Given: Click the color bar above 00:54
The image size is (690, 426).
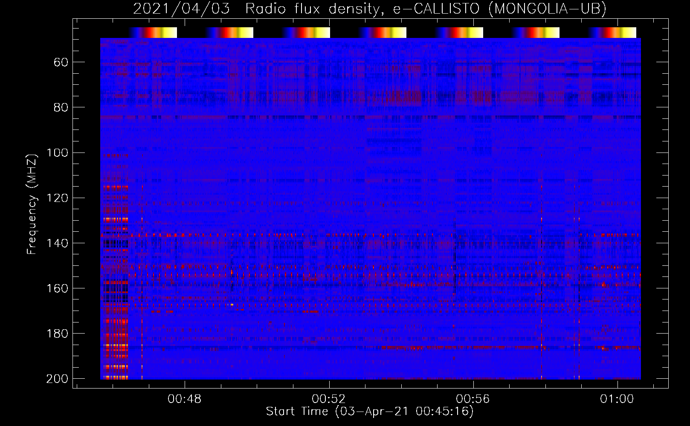Looking at the screenshot, I should point(383,32).
